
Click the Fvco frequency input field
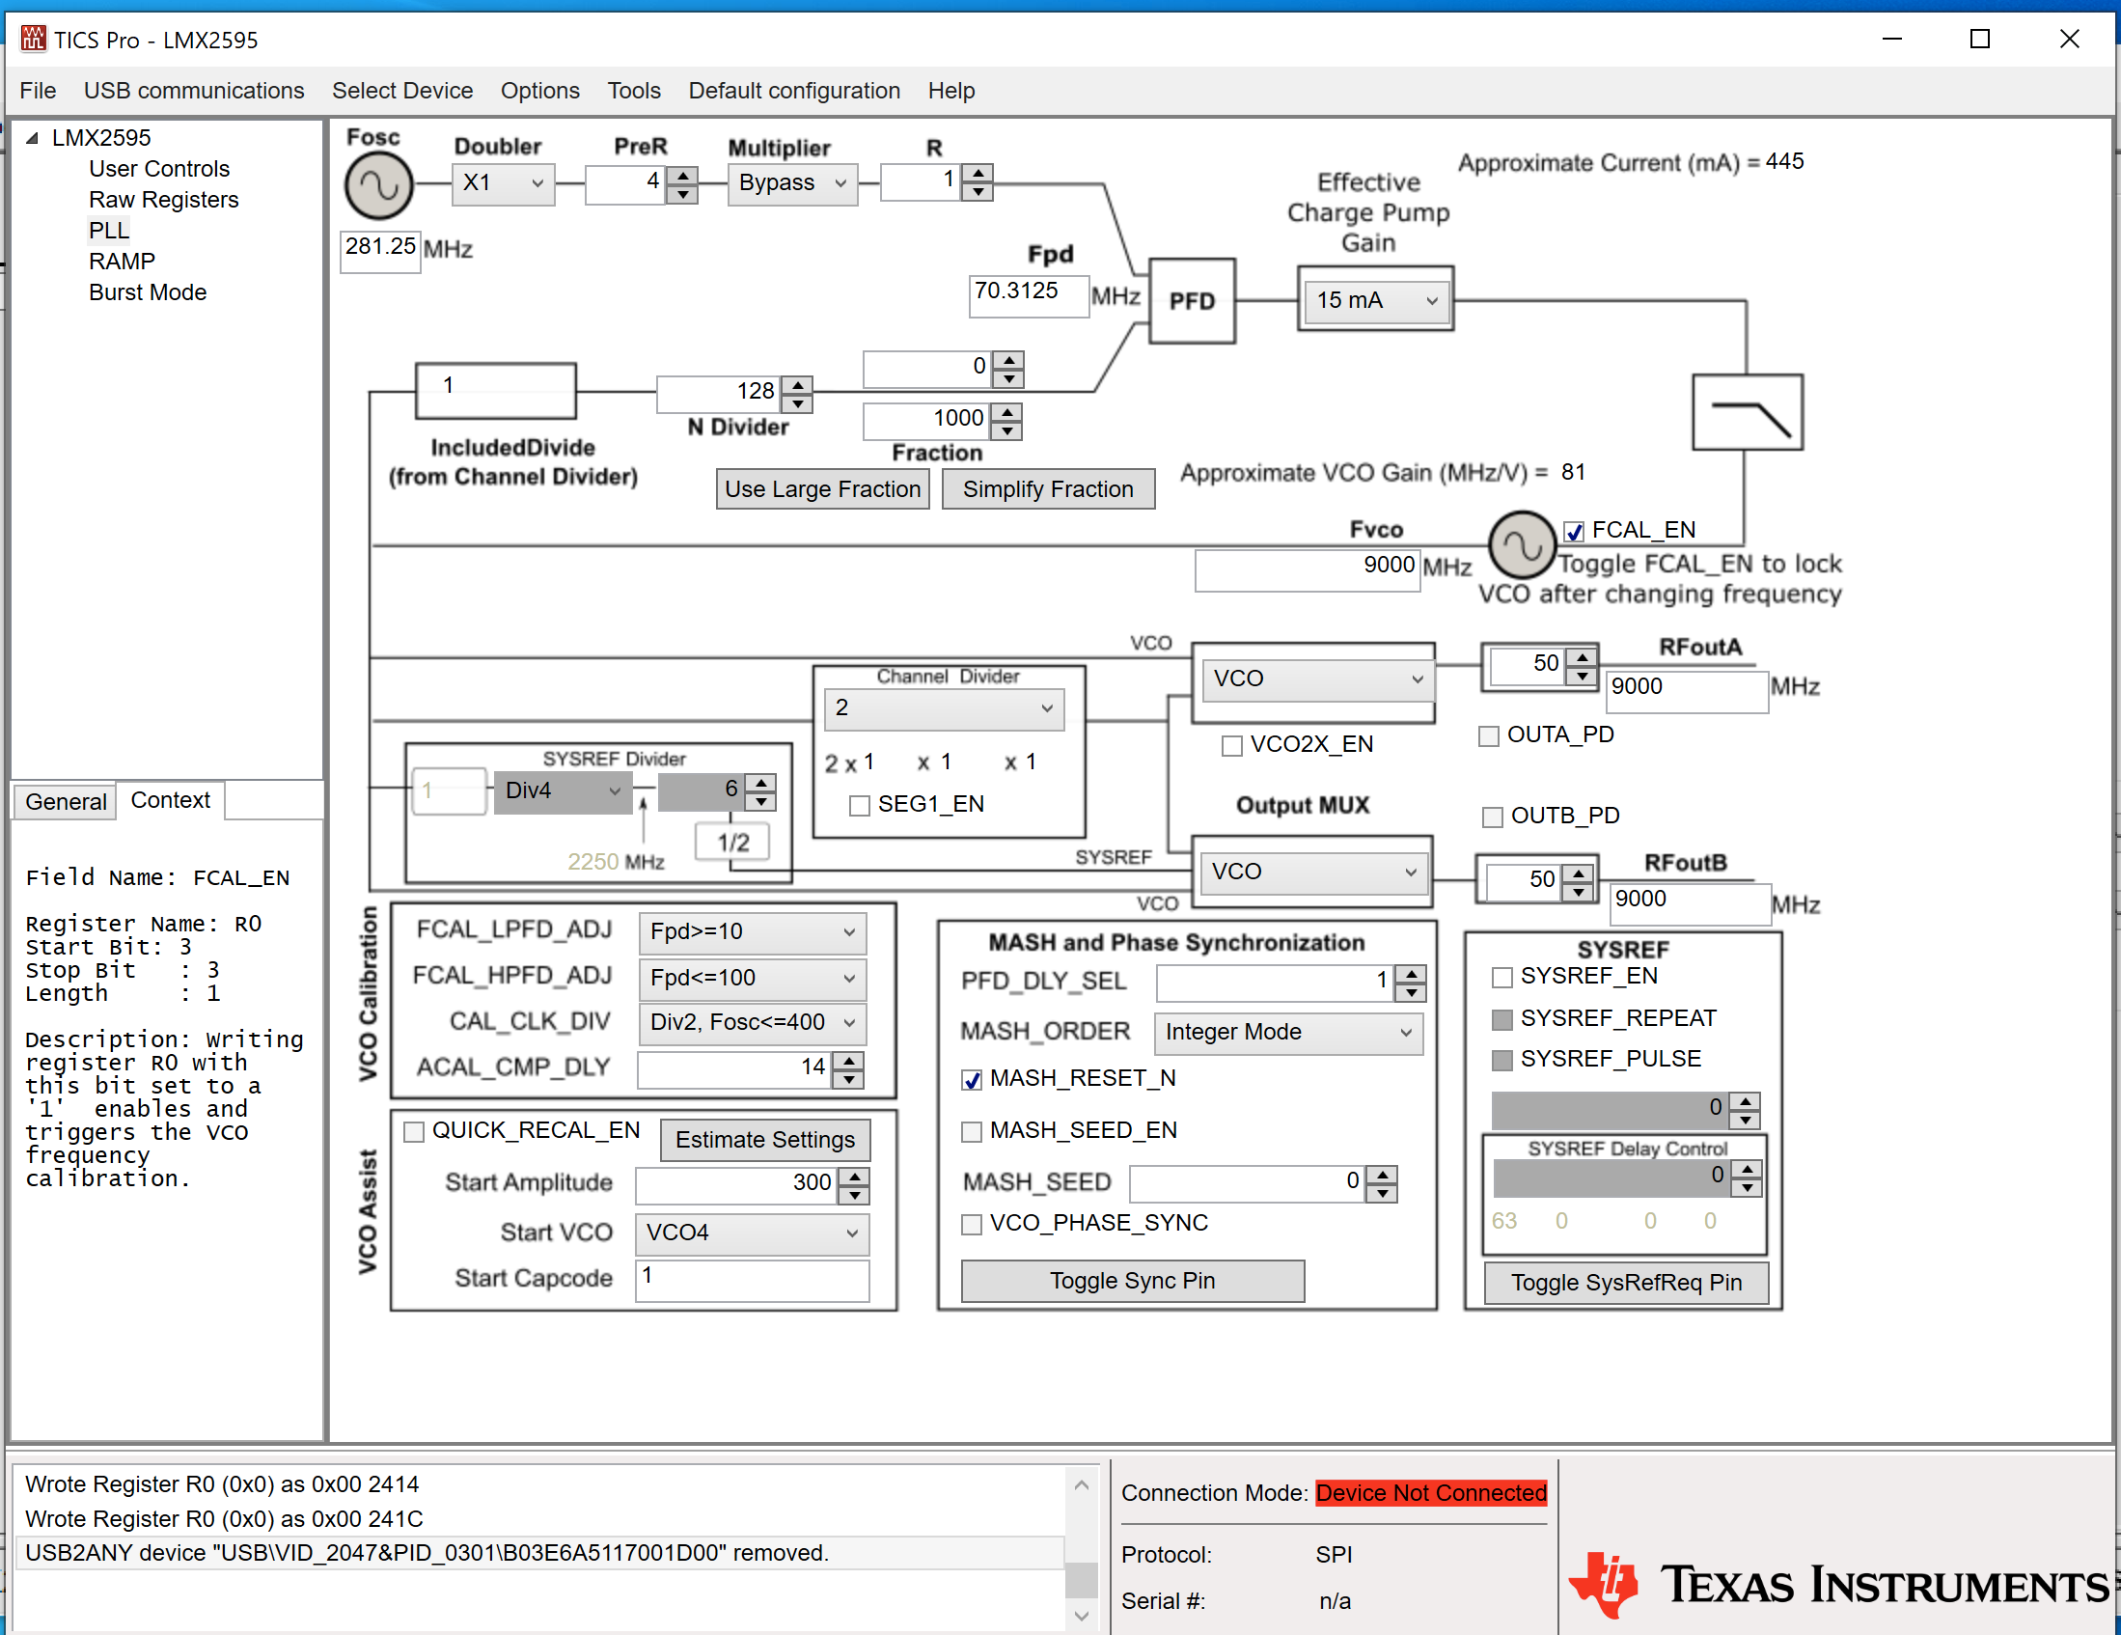point(1307,568)
